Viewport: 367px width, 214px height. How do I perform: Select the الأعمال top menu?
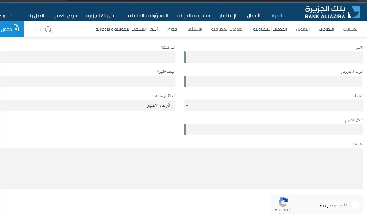(x=254, y=16)
